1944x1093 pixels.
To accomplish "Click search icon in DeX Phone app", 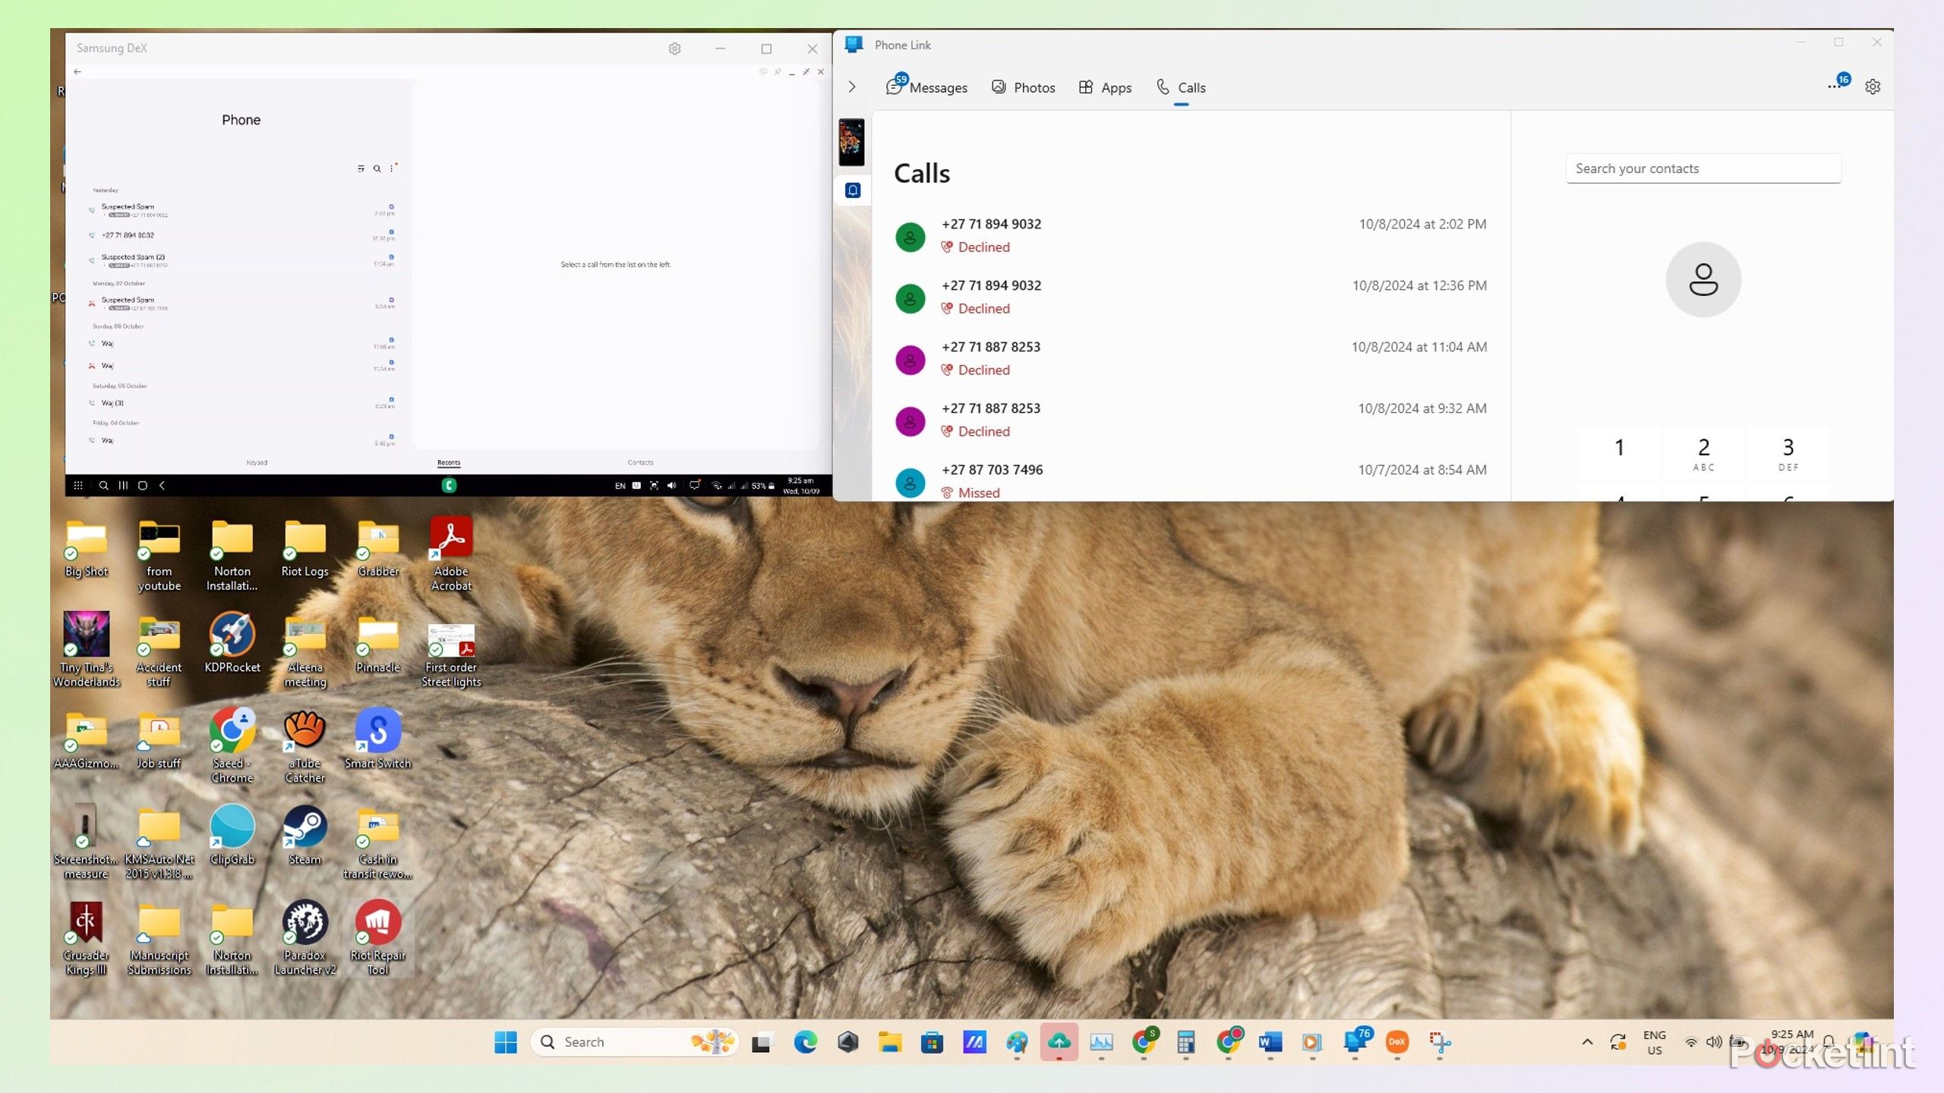I will pyautogui.click(x=377, y=169).
